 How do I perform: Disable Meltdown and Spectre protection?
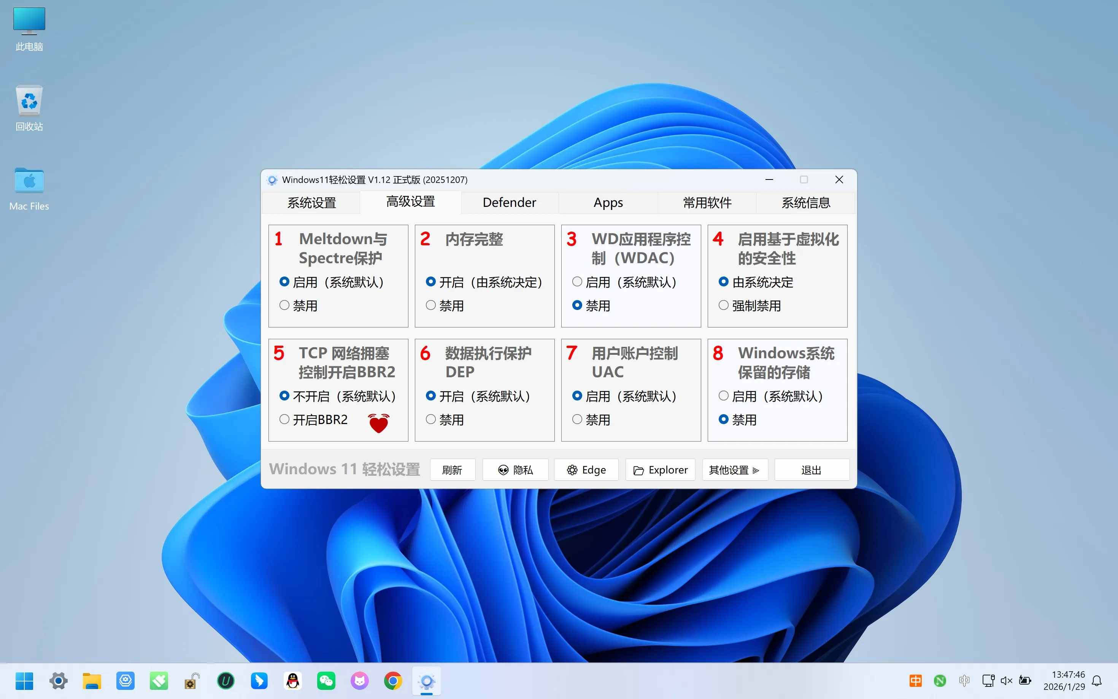coord(285,305)
